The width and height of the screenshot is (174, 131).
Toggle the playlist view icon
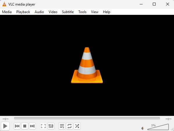pyautogui.click(x=62, y=126)
